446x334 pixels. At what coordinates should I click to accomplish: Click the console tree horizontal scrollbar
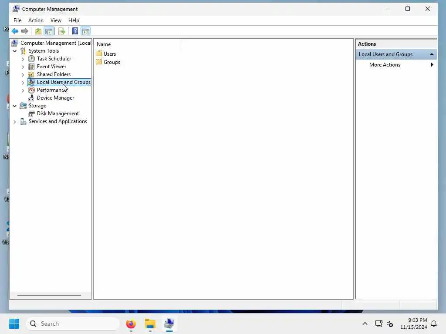[x=49, y=295]
